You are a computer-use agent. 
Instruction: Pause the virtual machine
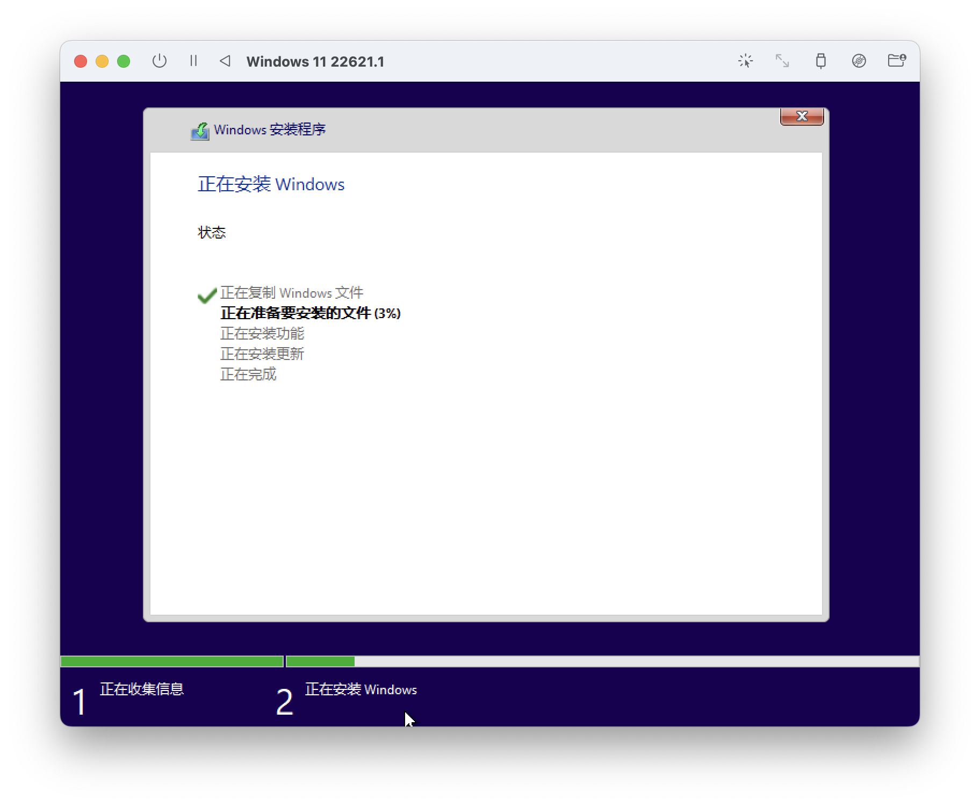193,61
